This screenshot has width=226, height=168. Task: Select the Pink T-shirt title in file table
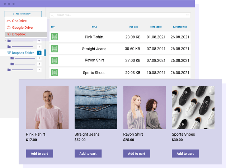94,37
